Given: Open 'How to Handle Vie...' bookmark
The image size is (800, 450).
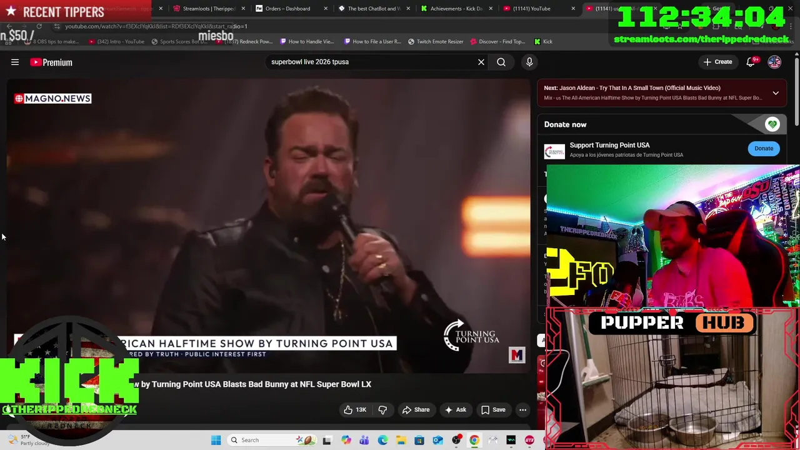Looking at the screenshot, I should (x=307, y=42).
